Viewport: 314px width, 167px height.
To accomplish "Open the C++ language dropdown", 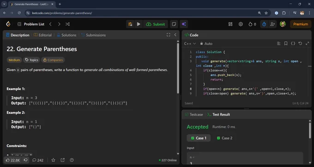I will tap(190, 43).
